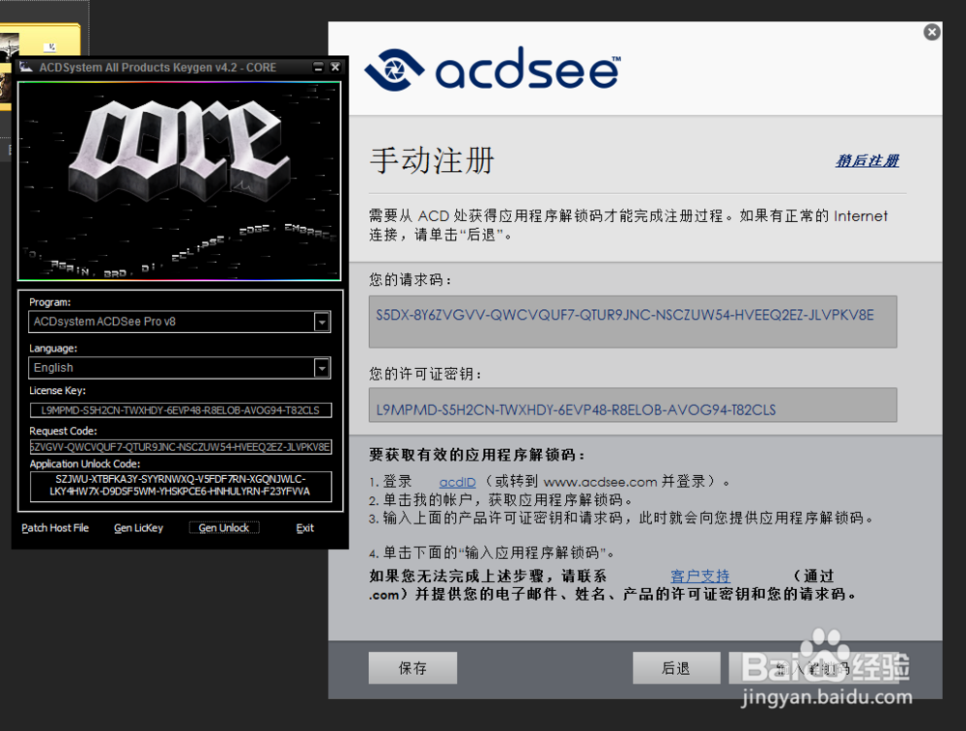Click the 输入解锁码 button
Screen dimensions: 966x731
point(812,667)
